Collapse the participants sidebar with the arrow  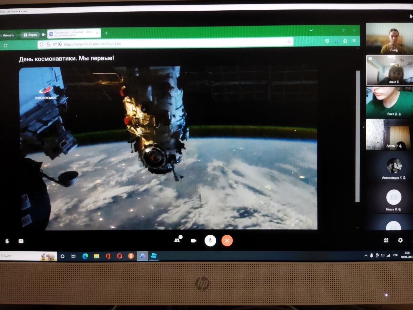(x=363, y=127)
